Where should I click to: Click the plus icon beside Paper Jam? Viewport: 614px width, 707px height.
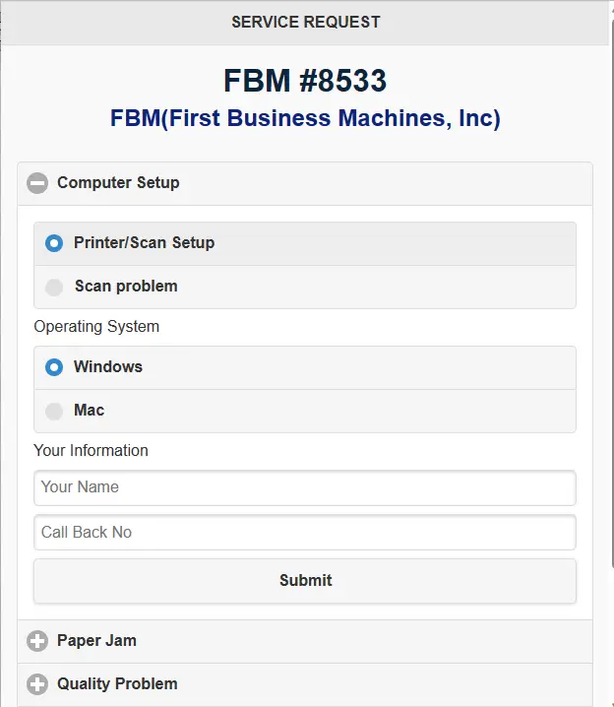coord(37,641)
